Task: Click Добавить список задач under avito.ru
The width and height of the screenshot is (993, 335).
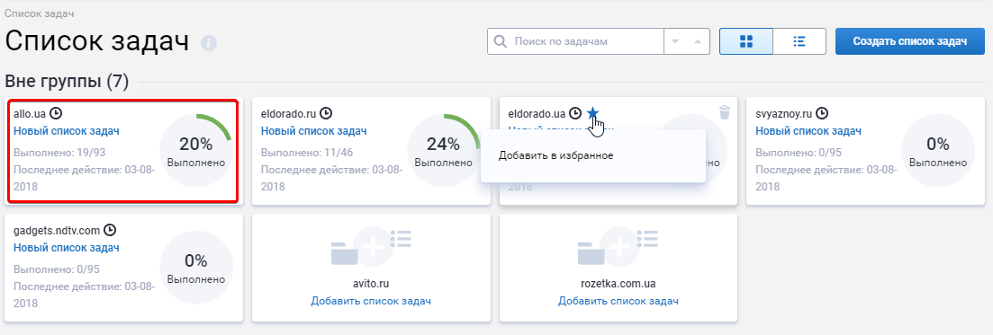Action: [371, 301]
